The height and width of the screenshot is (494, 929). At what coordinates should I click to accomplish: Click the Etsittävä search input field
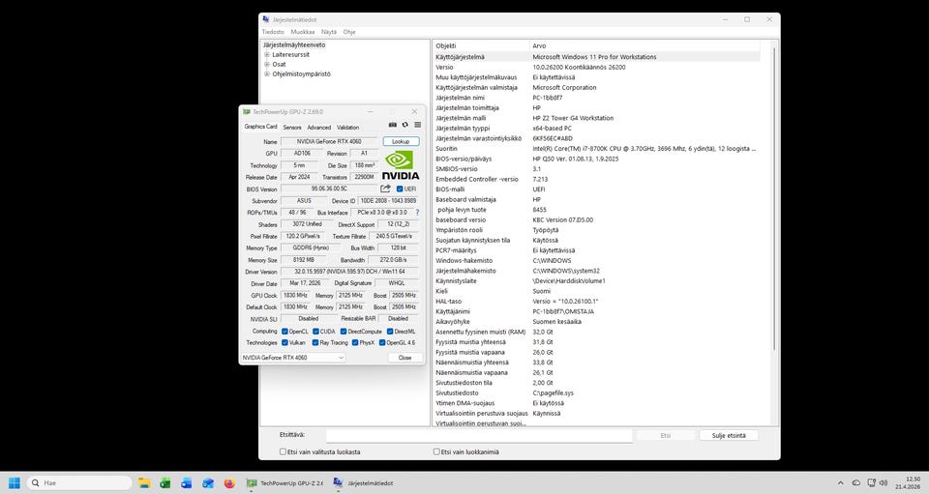(x=479, y=435)
